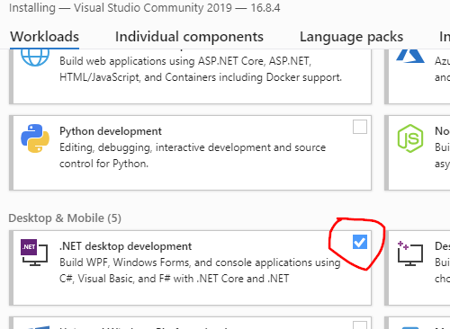The image size is (450, 329).
Task: Click the 'Editing, debugging, interactive development' description
Action: [x=193, y=156]
